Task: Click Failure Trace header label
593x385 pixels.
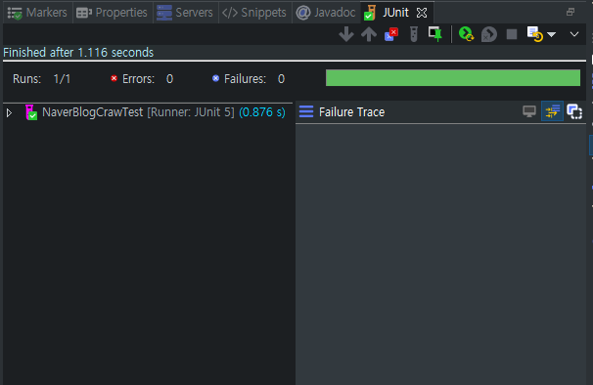Action: click(x=351, y=112)
